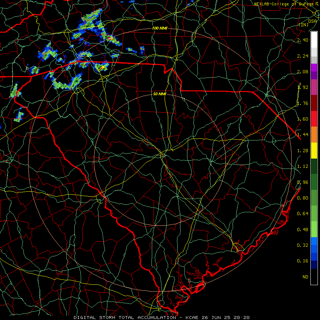Pick the pink-magenta swatch beside 1.92
Viewport: 320px width, 320px height.
tap(314, 87)
